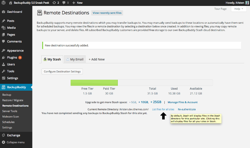Click the Appearance paintbrush icon
250x148 pixels.
click(3, 50)
